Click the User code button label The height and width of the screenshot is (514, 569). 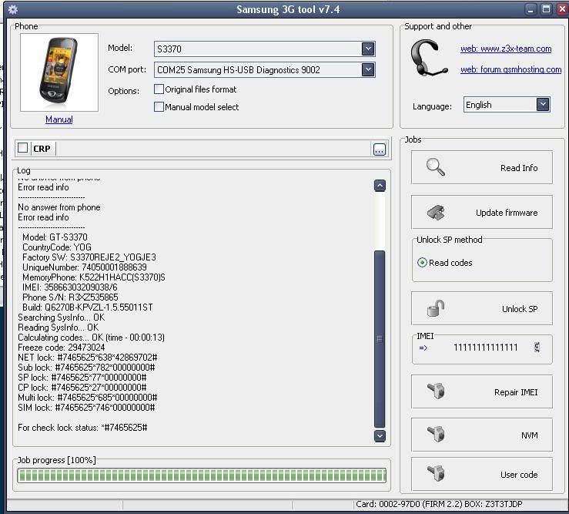(x=519, y=475)
